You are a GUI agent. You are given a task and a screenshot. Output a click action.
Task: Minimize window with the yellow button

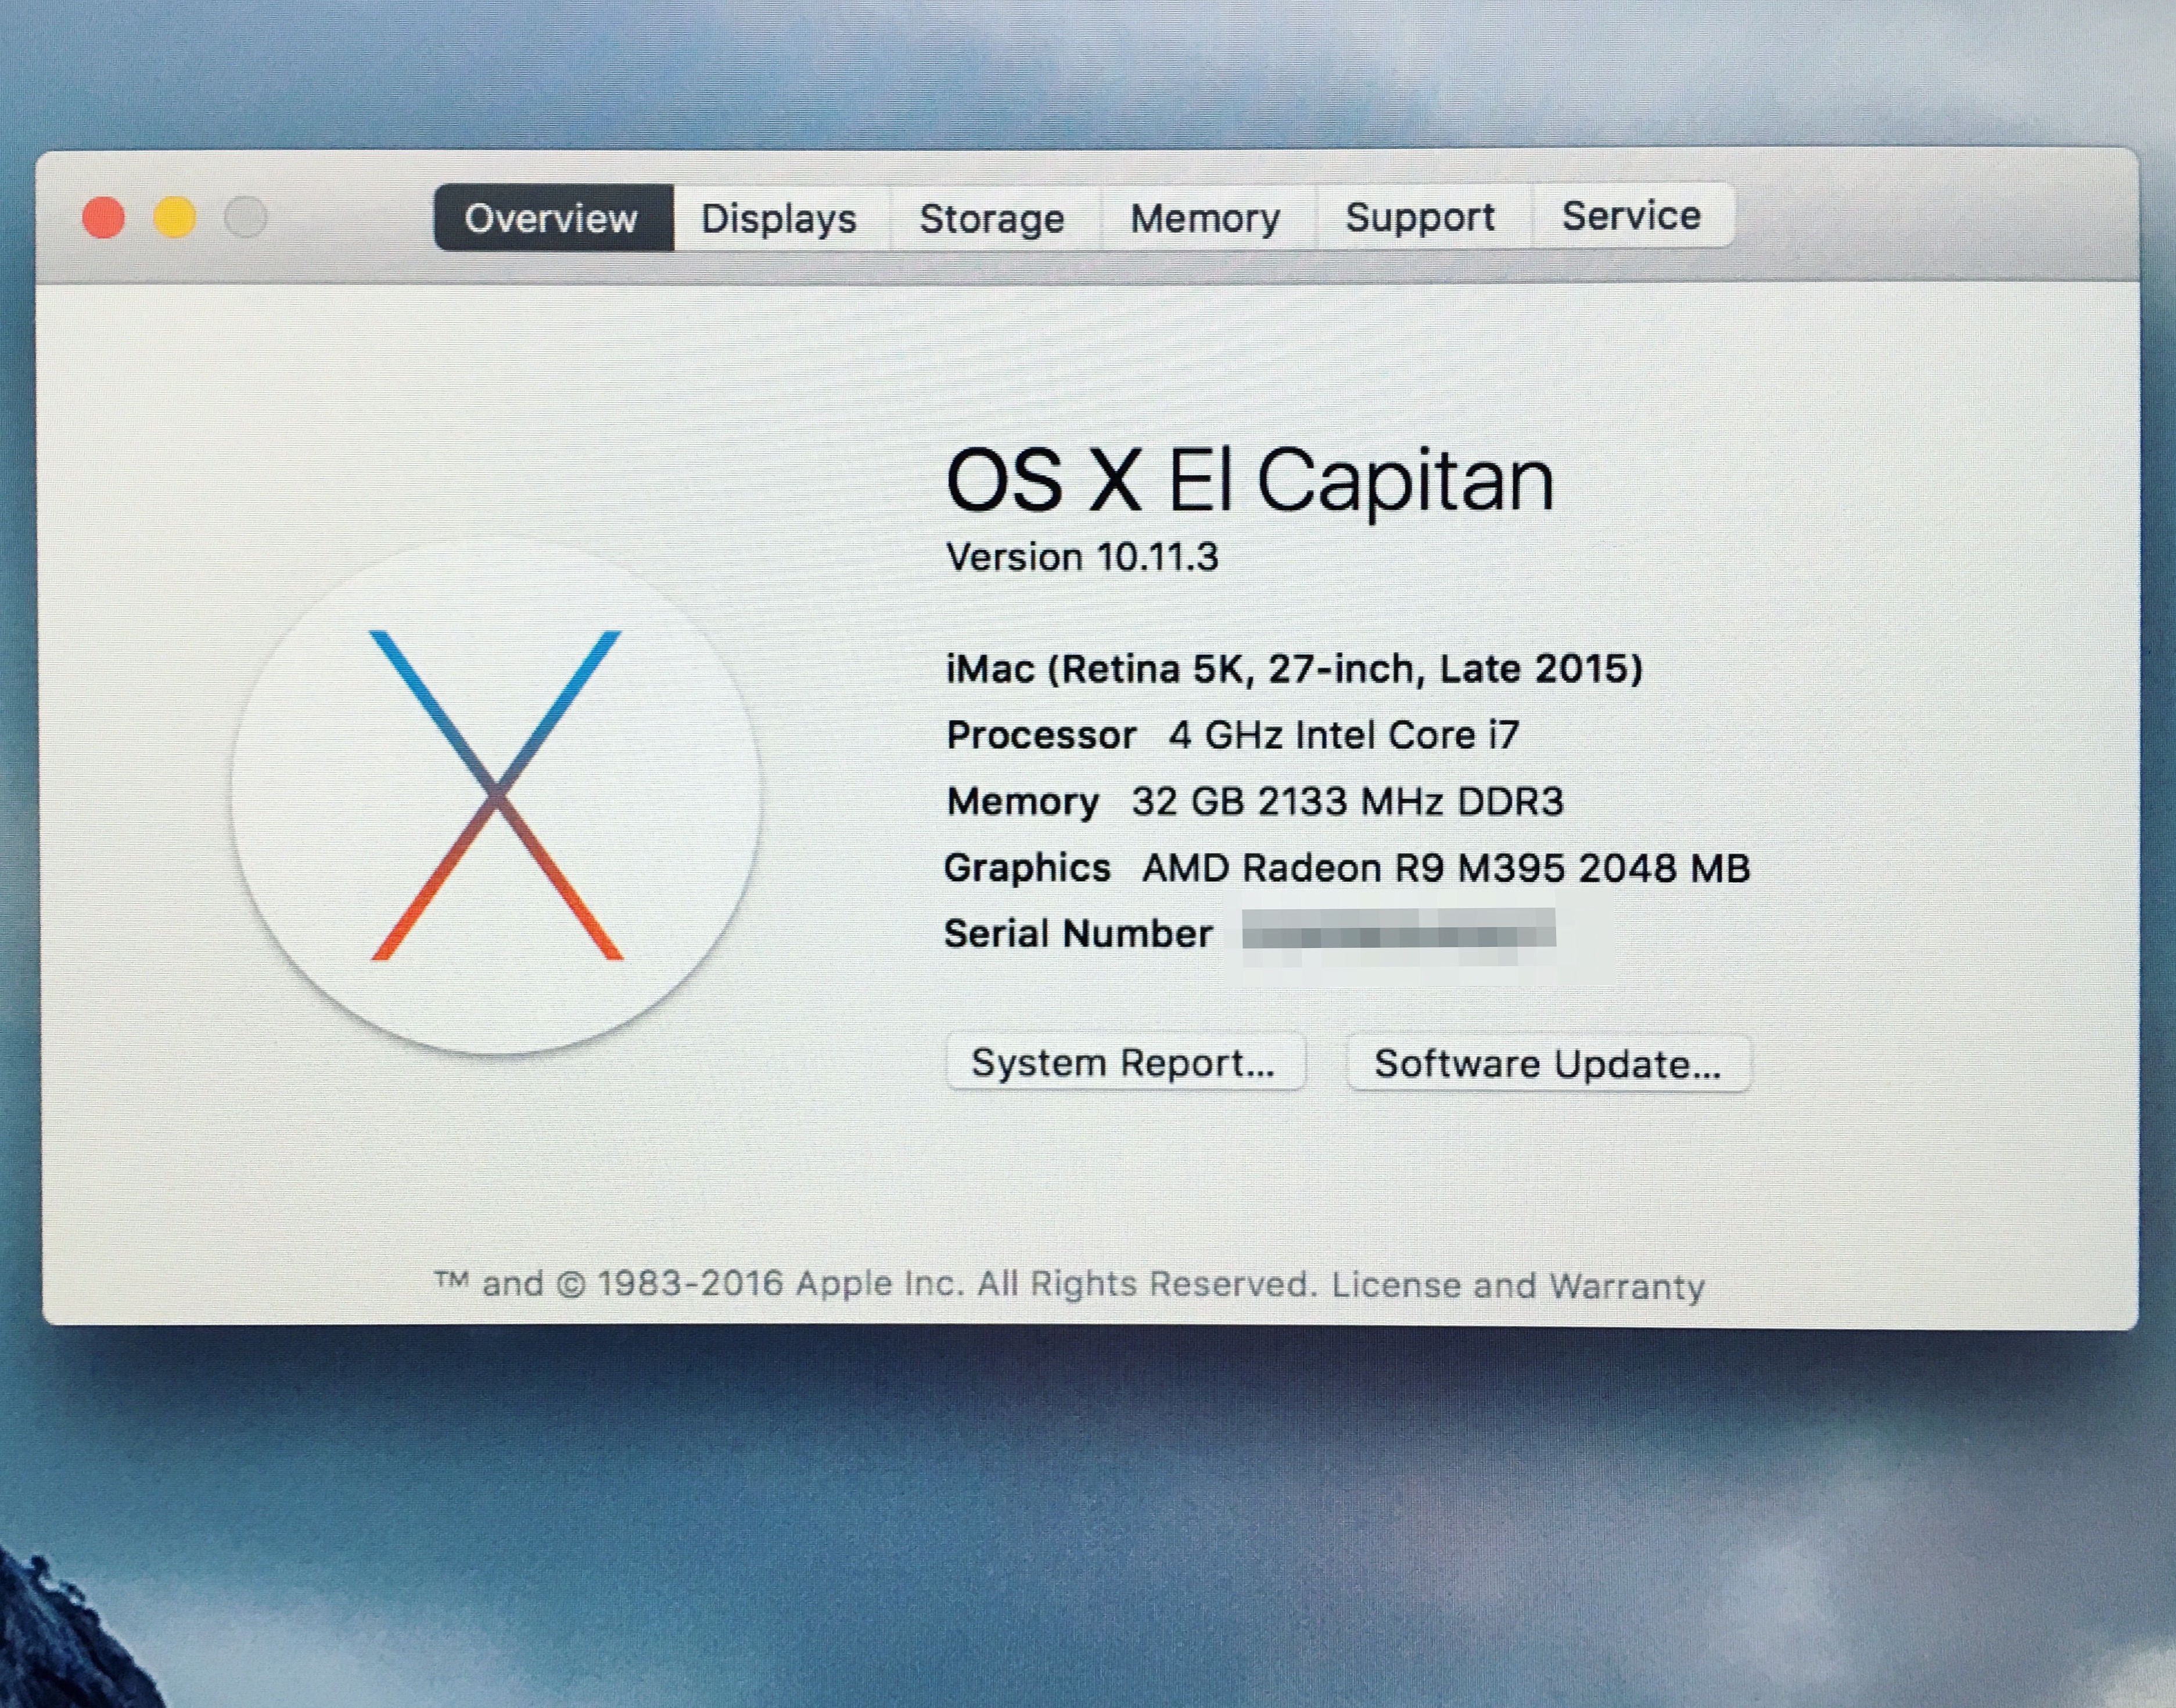click(x=175, y=218)
